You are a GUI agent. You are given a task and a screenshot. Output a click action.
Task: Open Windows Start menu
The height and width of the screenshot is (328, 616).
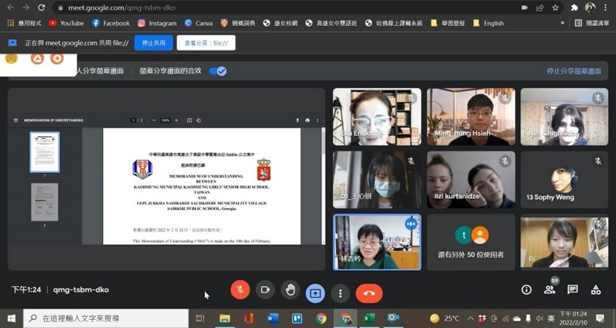pyautogui.click(x=11, y=318)
